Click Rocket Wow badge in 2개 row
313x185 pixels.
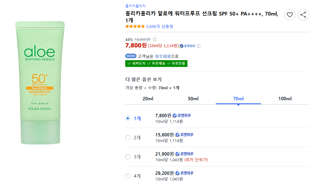184,135
